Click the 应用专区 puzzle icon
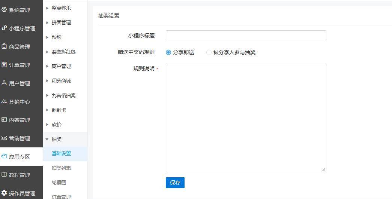 click(4, 156)
